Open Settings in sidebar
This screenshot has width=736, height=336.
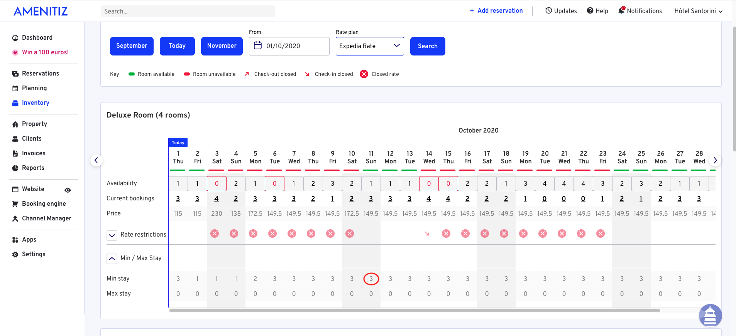click(34, 254)
